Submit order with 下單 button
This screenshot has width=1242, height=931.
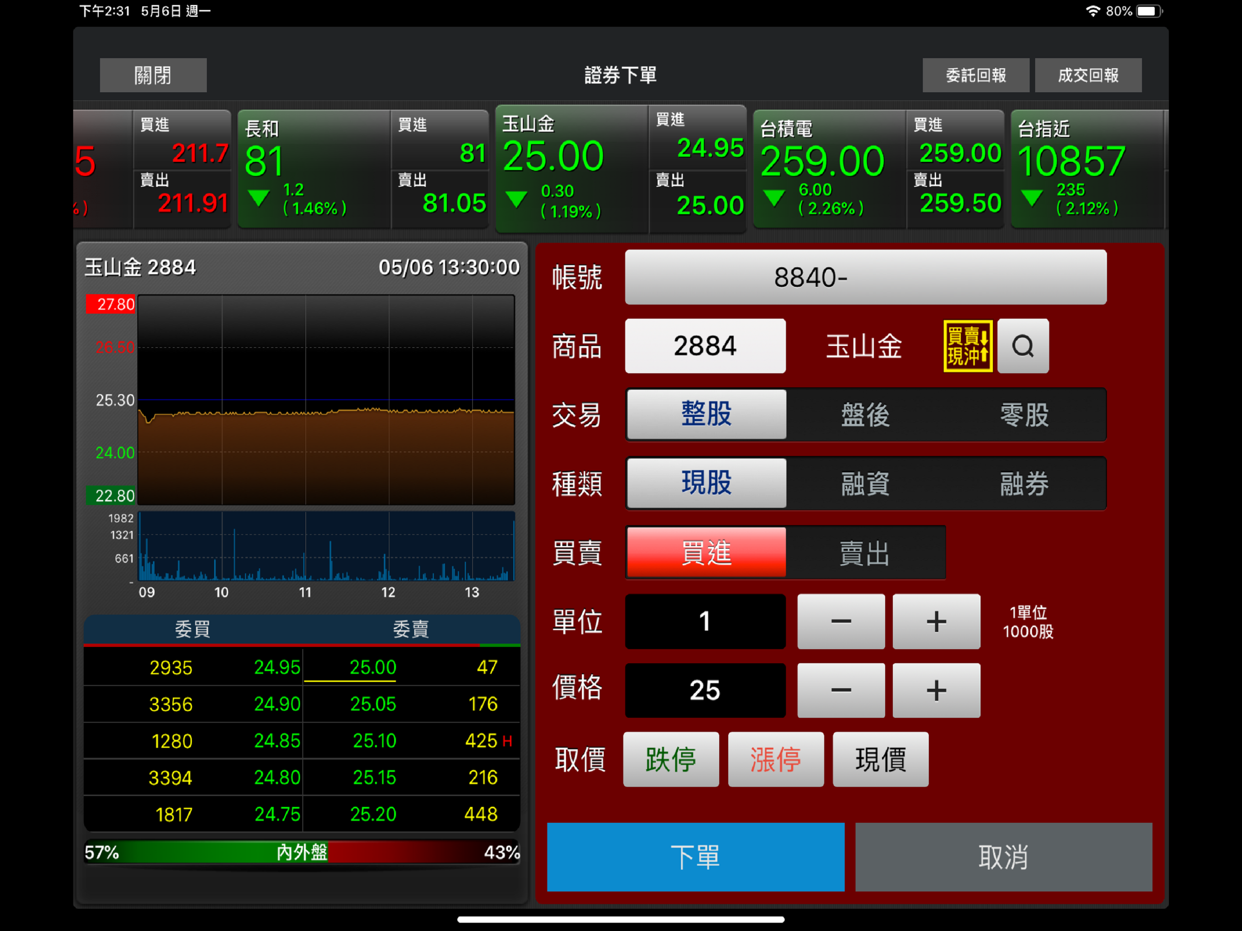[x=696, y=857]
